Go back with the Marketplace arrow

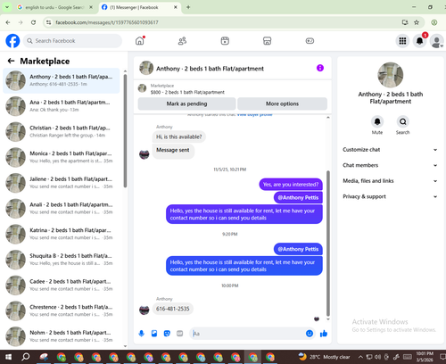[11, 61]
